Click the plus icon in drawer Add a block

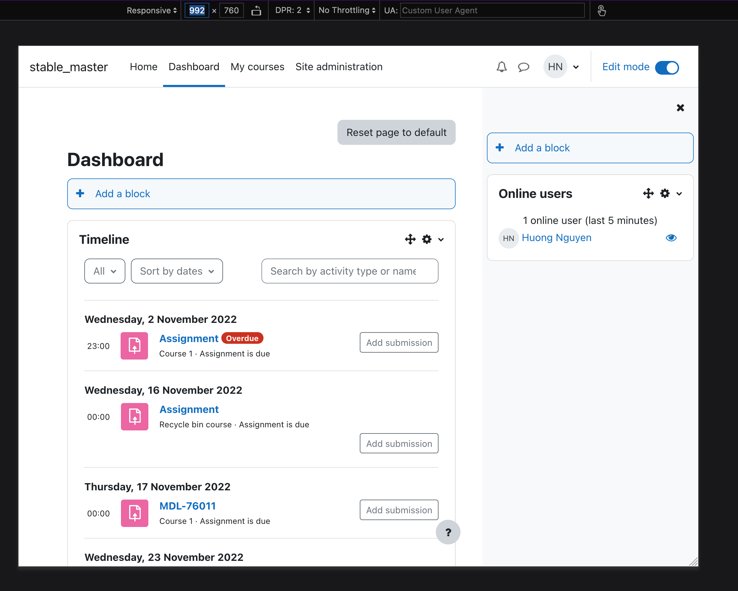[x=500, y=148]
